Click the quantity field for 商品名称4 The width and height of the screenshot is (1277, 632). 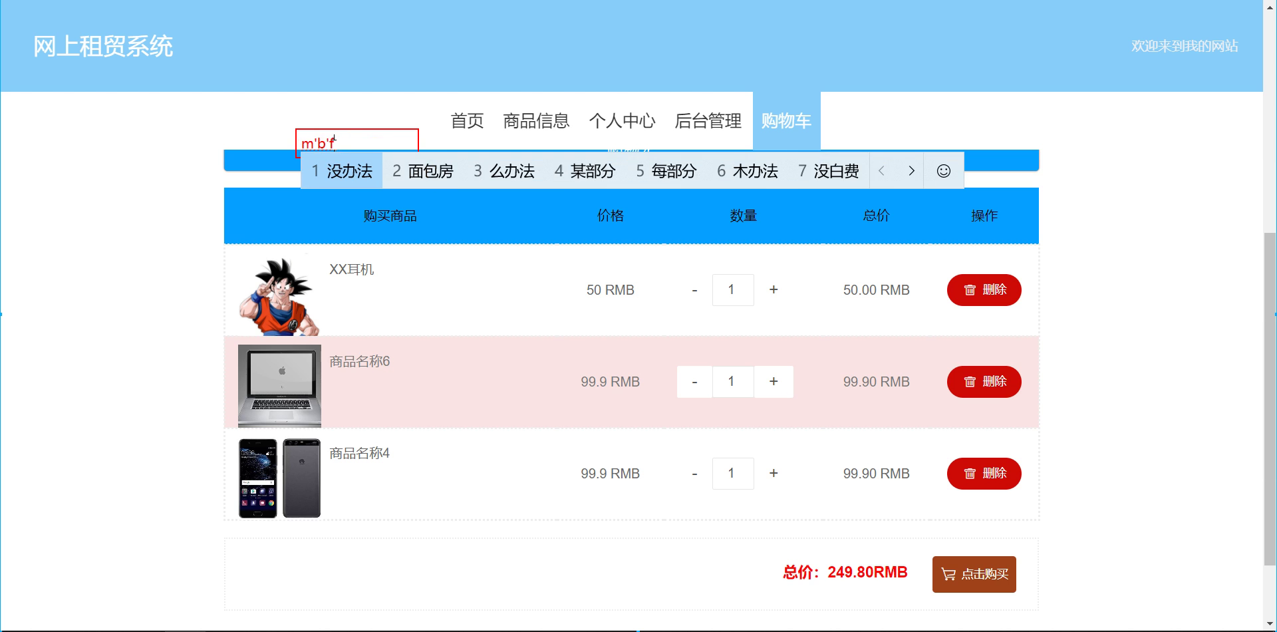(x=733, y=474)
